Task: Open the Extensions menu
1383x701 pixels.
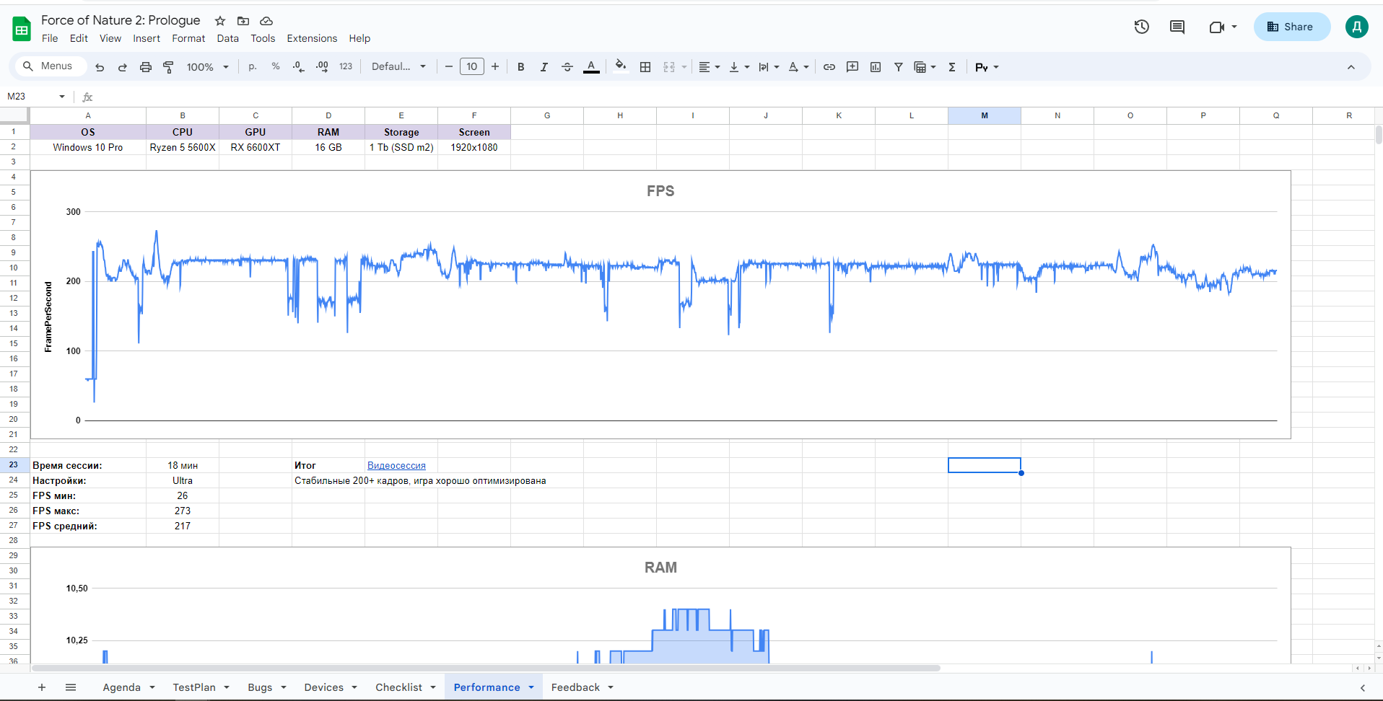Action: (312, 39)
